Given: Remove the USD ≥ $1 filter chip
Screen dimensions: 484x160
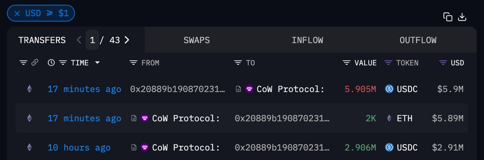Looking at the screenshot, I should coord(17,14).
